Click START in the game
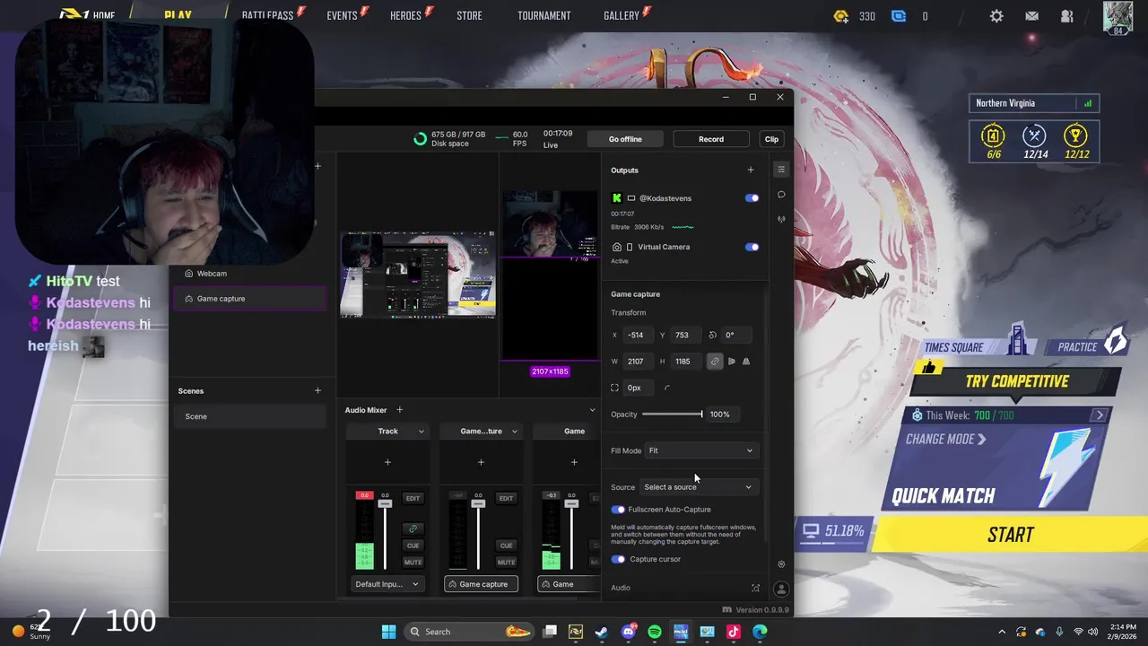 [x=1011, y=535]
